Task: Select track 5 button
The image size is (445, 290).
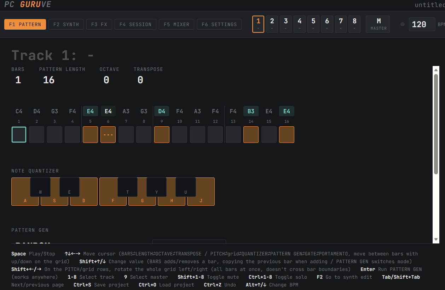Action: [x=313, y=24]
